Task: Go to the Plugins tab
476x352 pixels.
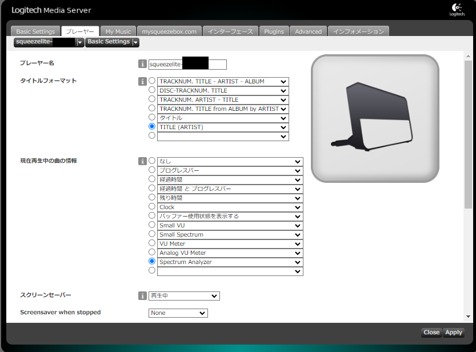Action: click(274, 31)
